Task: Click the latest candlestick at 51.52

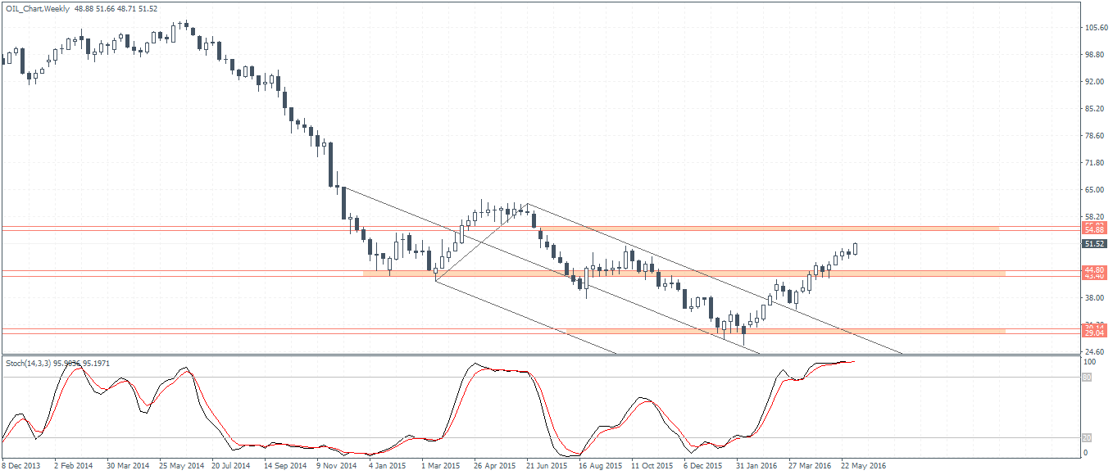Action: [x=856, y=248]
